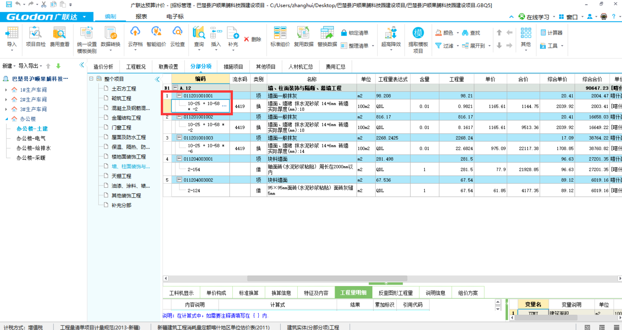Collapse section A.12 row
This screenshot has width=622, height=330.
pyautogui.click(x=175, y=87)
